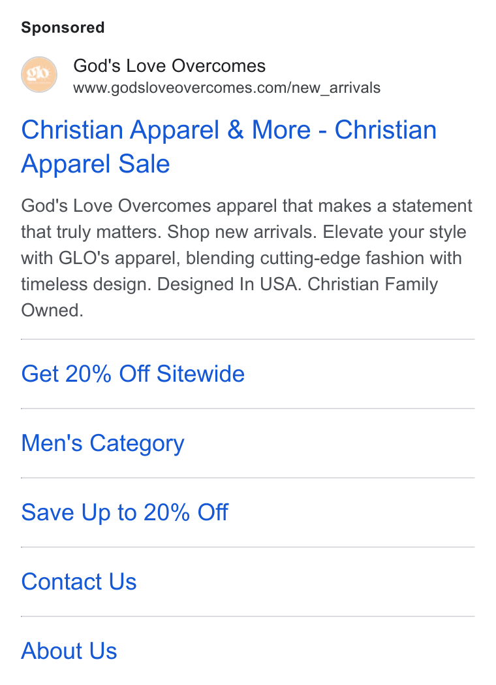Open the Christian Apparel & More headline link
Viewport: 496px width, 685px height.
click(229, 147)
